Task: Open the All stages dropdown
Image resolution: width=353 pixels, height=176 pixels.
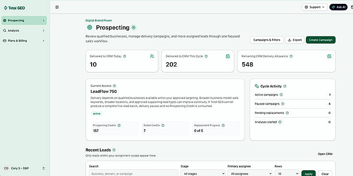Action: 203,173
